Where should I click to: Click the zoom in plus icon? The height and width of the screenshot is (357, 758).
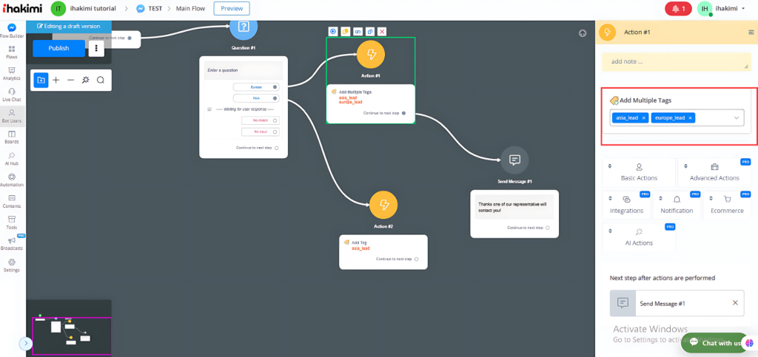(56, 80)
